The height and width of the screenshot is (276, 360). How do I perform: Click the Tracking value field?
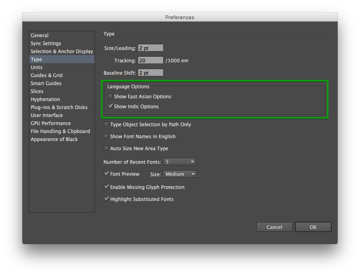(x=150, y=60)
